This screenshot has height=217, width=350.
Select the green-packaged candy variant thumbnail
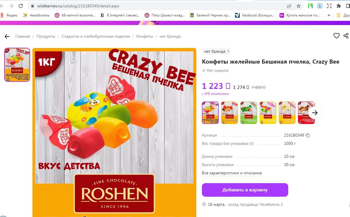point(248,113)
